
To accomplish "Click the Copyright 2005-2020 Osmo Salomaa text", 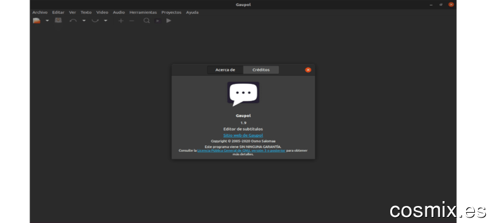I will pos(243,141).
